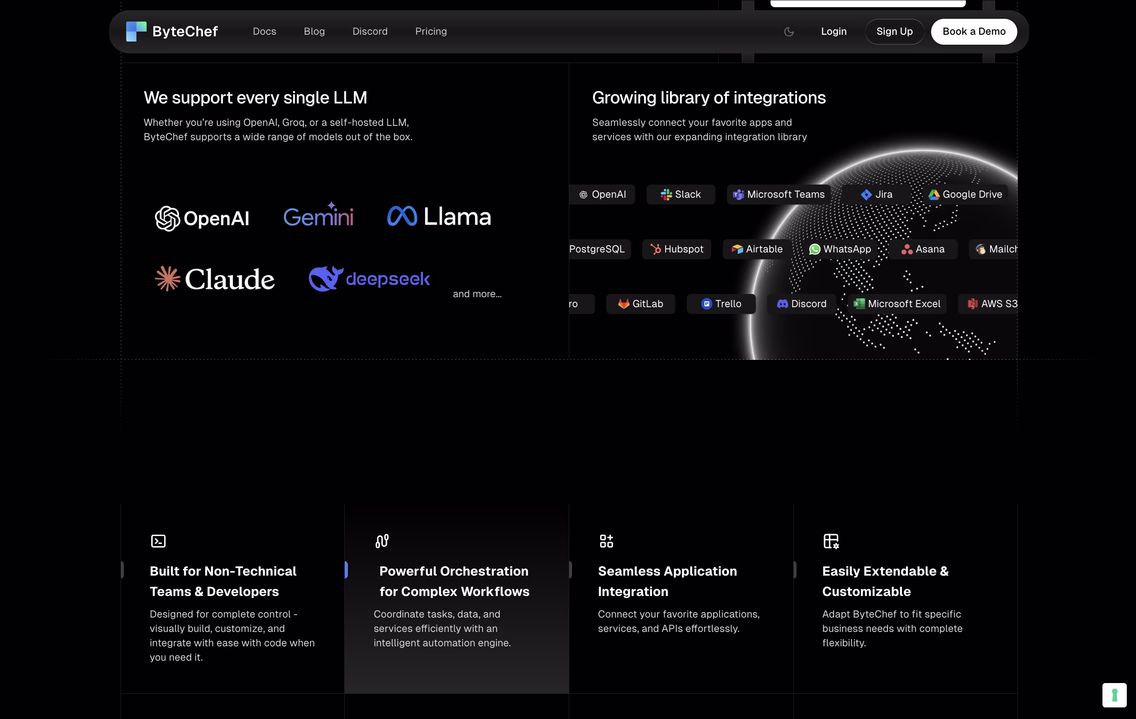Screen dimensions: 1136x719
Task: Click the Slack integration chip
Action: [x=680, y=195]
